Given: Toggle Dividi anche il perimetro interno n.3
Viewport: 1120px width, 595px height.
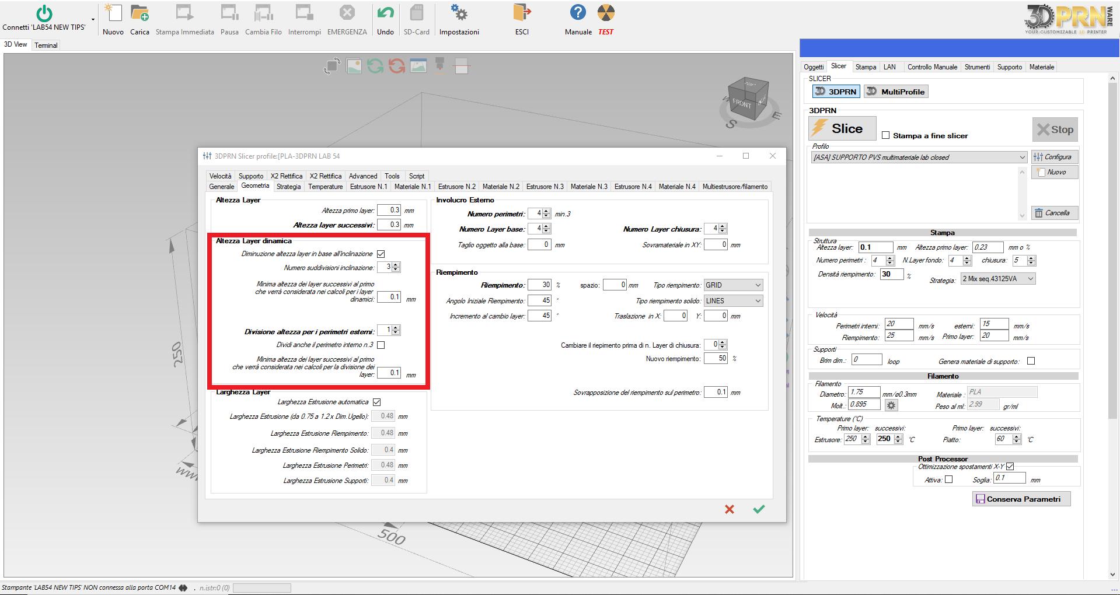Looking at the screenshot, I should [x=381, y=345].
